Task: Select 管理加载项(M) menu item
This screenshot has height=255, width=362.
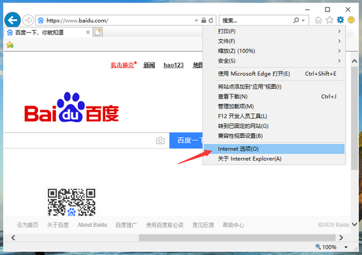Action: 274,106
